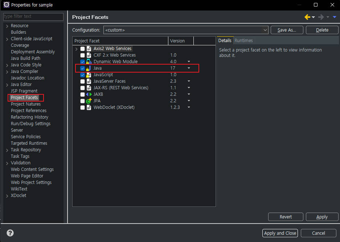Uncheck the JavaScript facet checkbox
340x242 pixels.
(x=82, y=75)
